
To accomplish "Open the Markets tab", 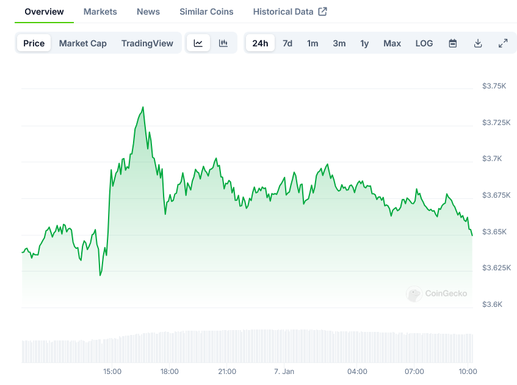I will 100,12.
